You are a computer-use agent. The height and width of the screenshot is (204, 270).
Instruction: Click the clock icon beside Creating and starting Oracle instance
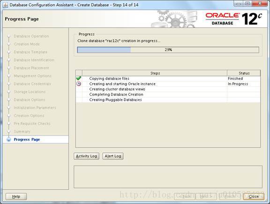point(79,84)
